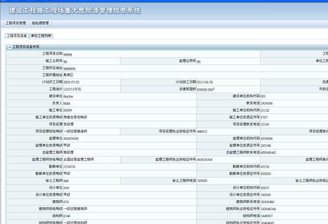Click the 建设单位 value cell
Screen dimensions: 328x224
(68, 96)
